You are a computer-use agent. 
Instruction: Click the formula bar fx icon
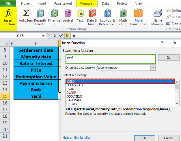67,36
